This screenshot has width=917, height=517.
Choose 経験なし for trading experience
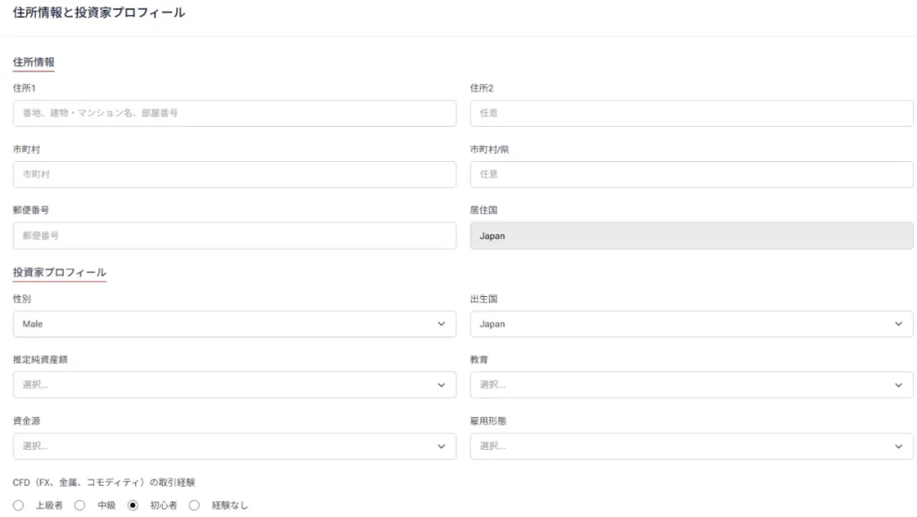point(194,504)
